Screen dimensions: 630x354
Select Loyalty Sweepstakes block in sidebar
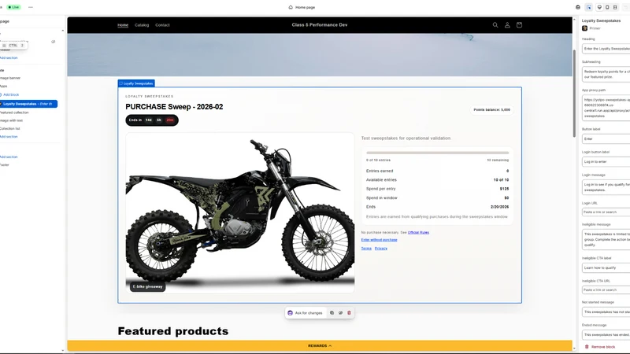28,104
